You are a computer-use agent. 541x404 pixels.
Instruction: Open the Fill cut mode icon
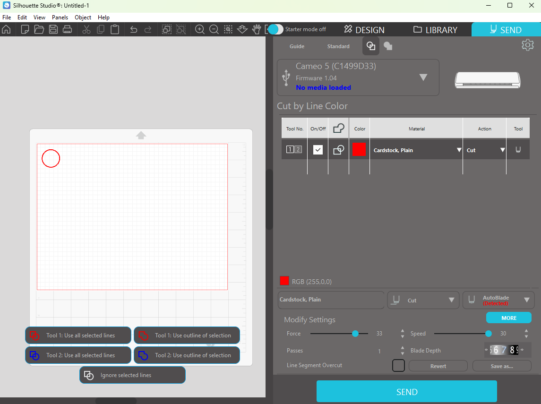[x=388, y=46]
